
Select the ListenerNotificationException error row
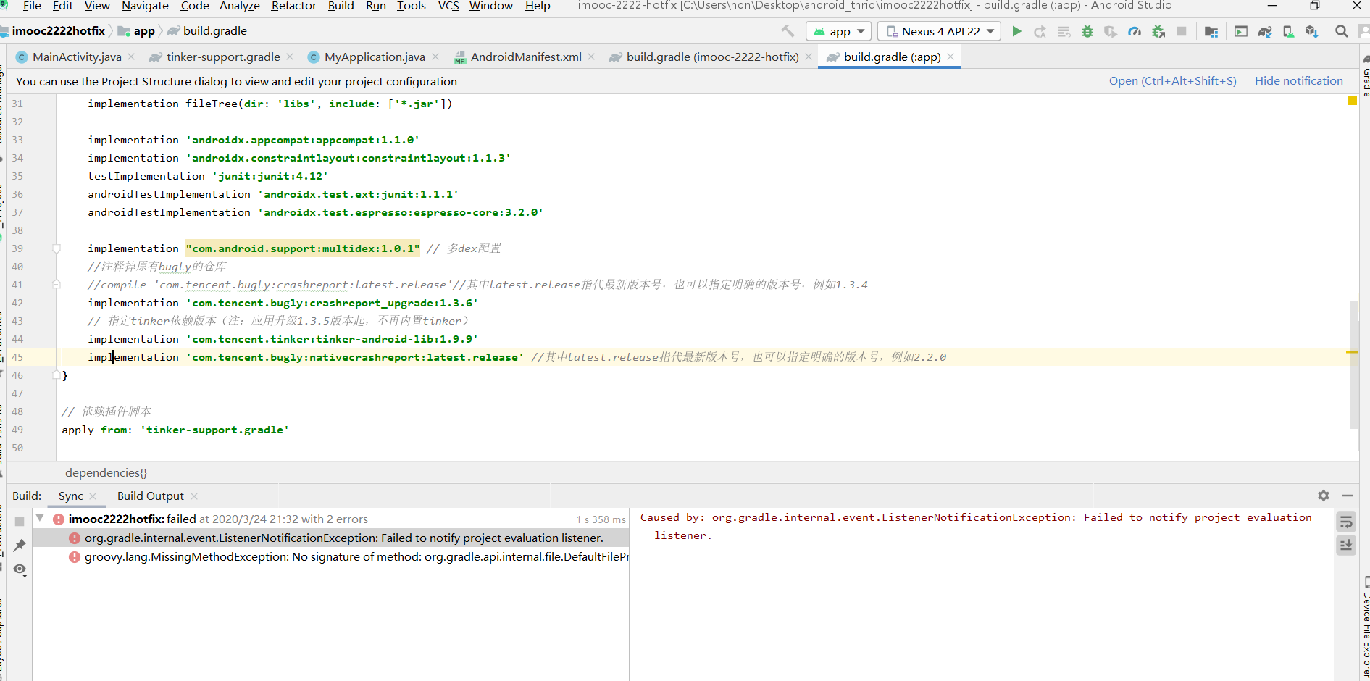(x=331, y=538)
